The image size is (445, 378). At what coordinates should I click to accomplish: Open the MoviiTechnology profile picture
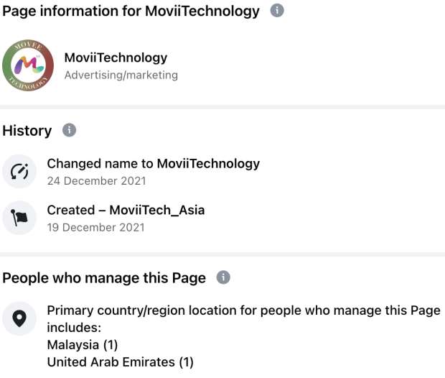point(29,66)
